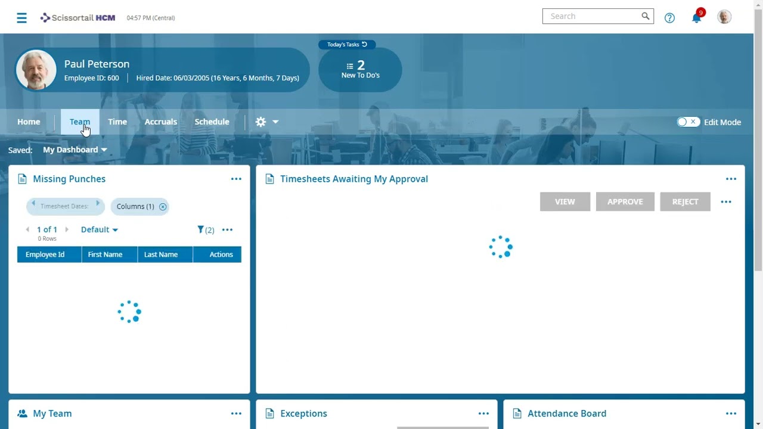The width and height of the screenshot is (763, 429).
Task: Click Paul Peterson's profile photo
Action: coord(36,70)
